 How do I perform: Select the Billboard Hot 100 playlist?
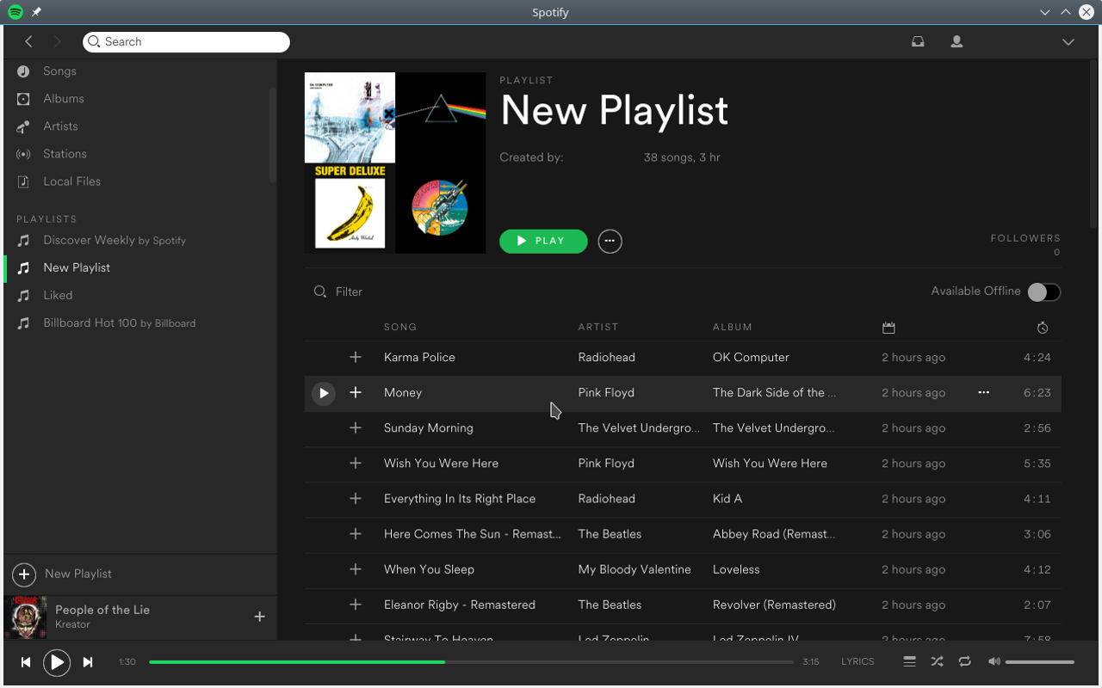pos(119,322)
